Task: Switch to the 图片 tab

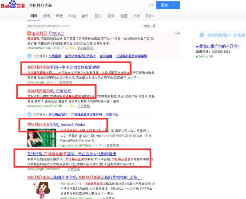Action: [98, 16]
